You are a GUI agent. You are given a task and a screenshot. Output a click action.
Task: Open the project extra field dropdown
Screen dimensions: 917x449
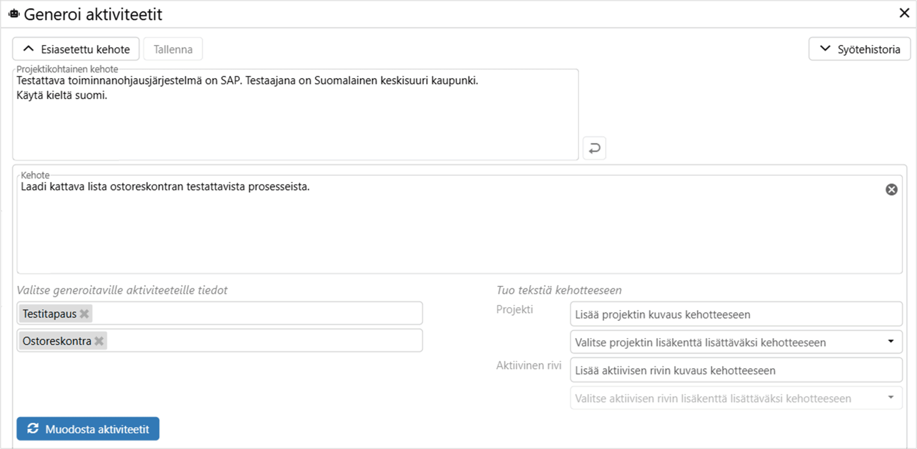click(736, 342)
